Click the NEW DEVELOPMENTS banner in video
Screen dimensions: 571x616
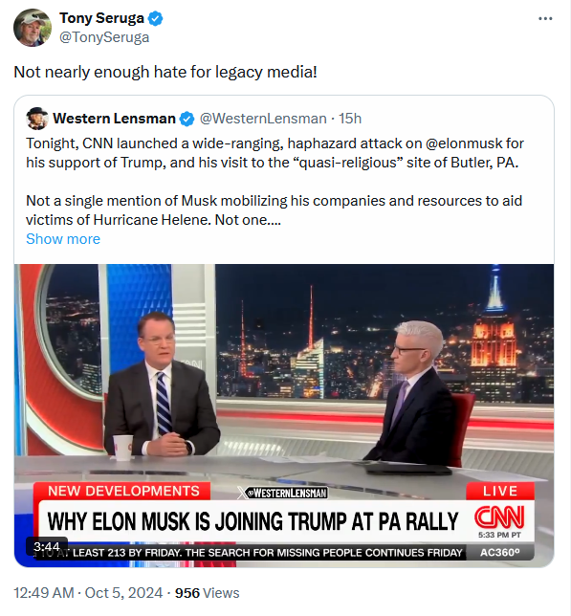point(123,491)
